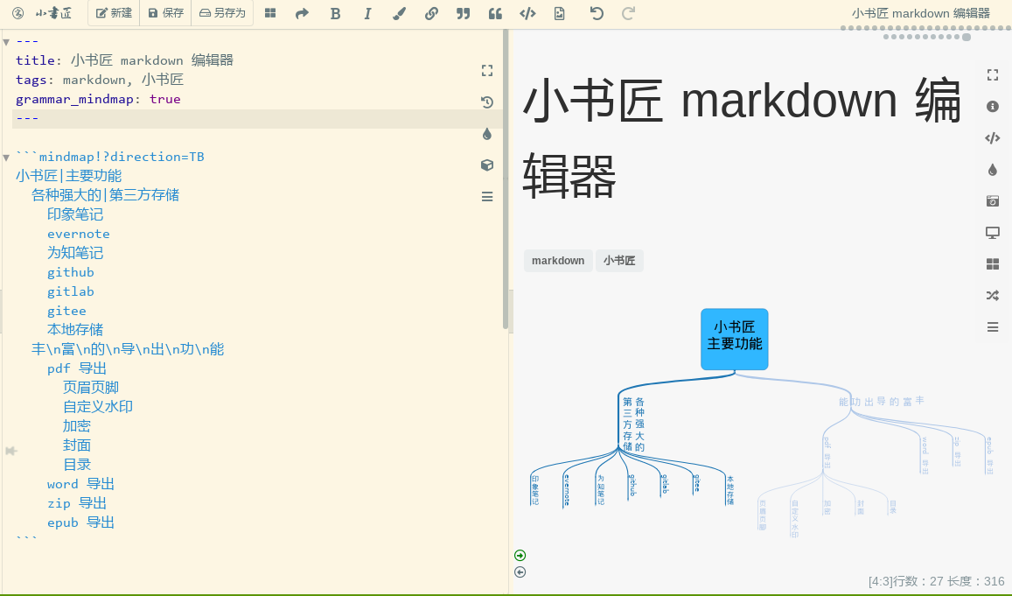Click the 各种强大的 第三方存储 mindmap node
Image resolution: width=1012 pixels, height=596 pixels.
633,424
